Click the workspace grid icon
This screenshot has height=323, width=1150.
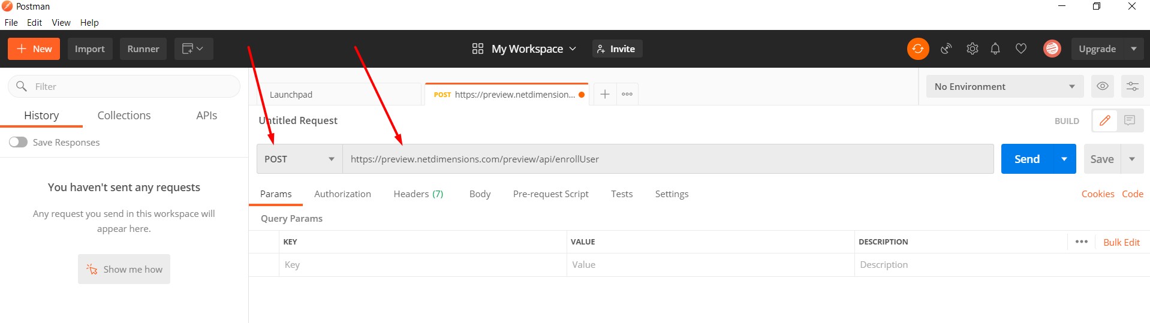coord(478,49)
